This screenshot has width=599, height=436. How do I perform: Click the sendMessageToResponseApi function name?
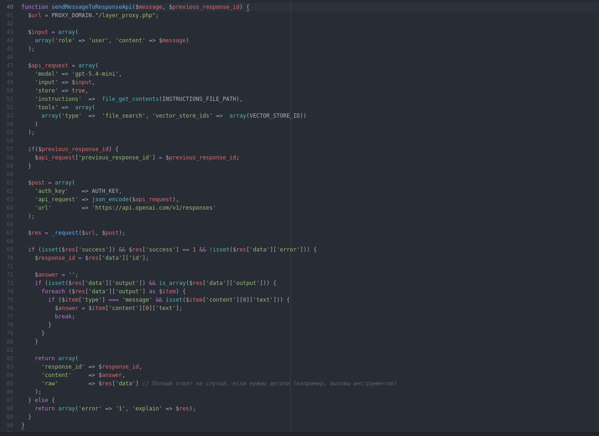tap(92, 7)
